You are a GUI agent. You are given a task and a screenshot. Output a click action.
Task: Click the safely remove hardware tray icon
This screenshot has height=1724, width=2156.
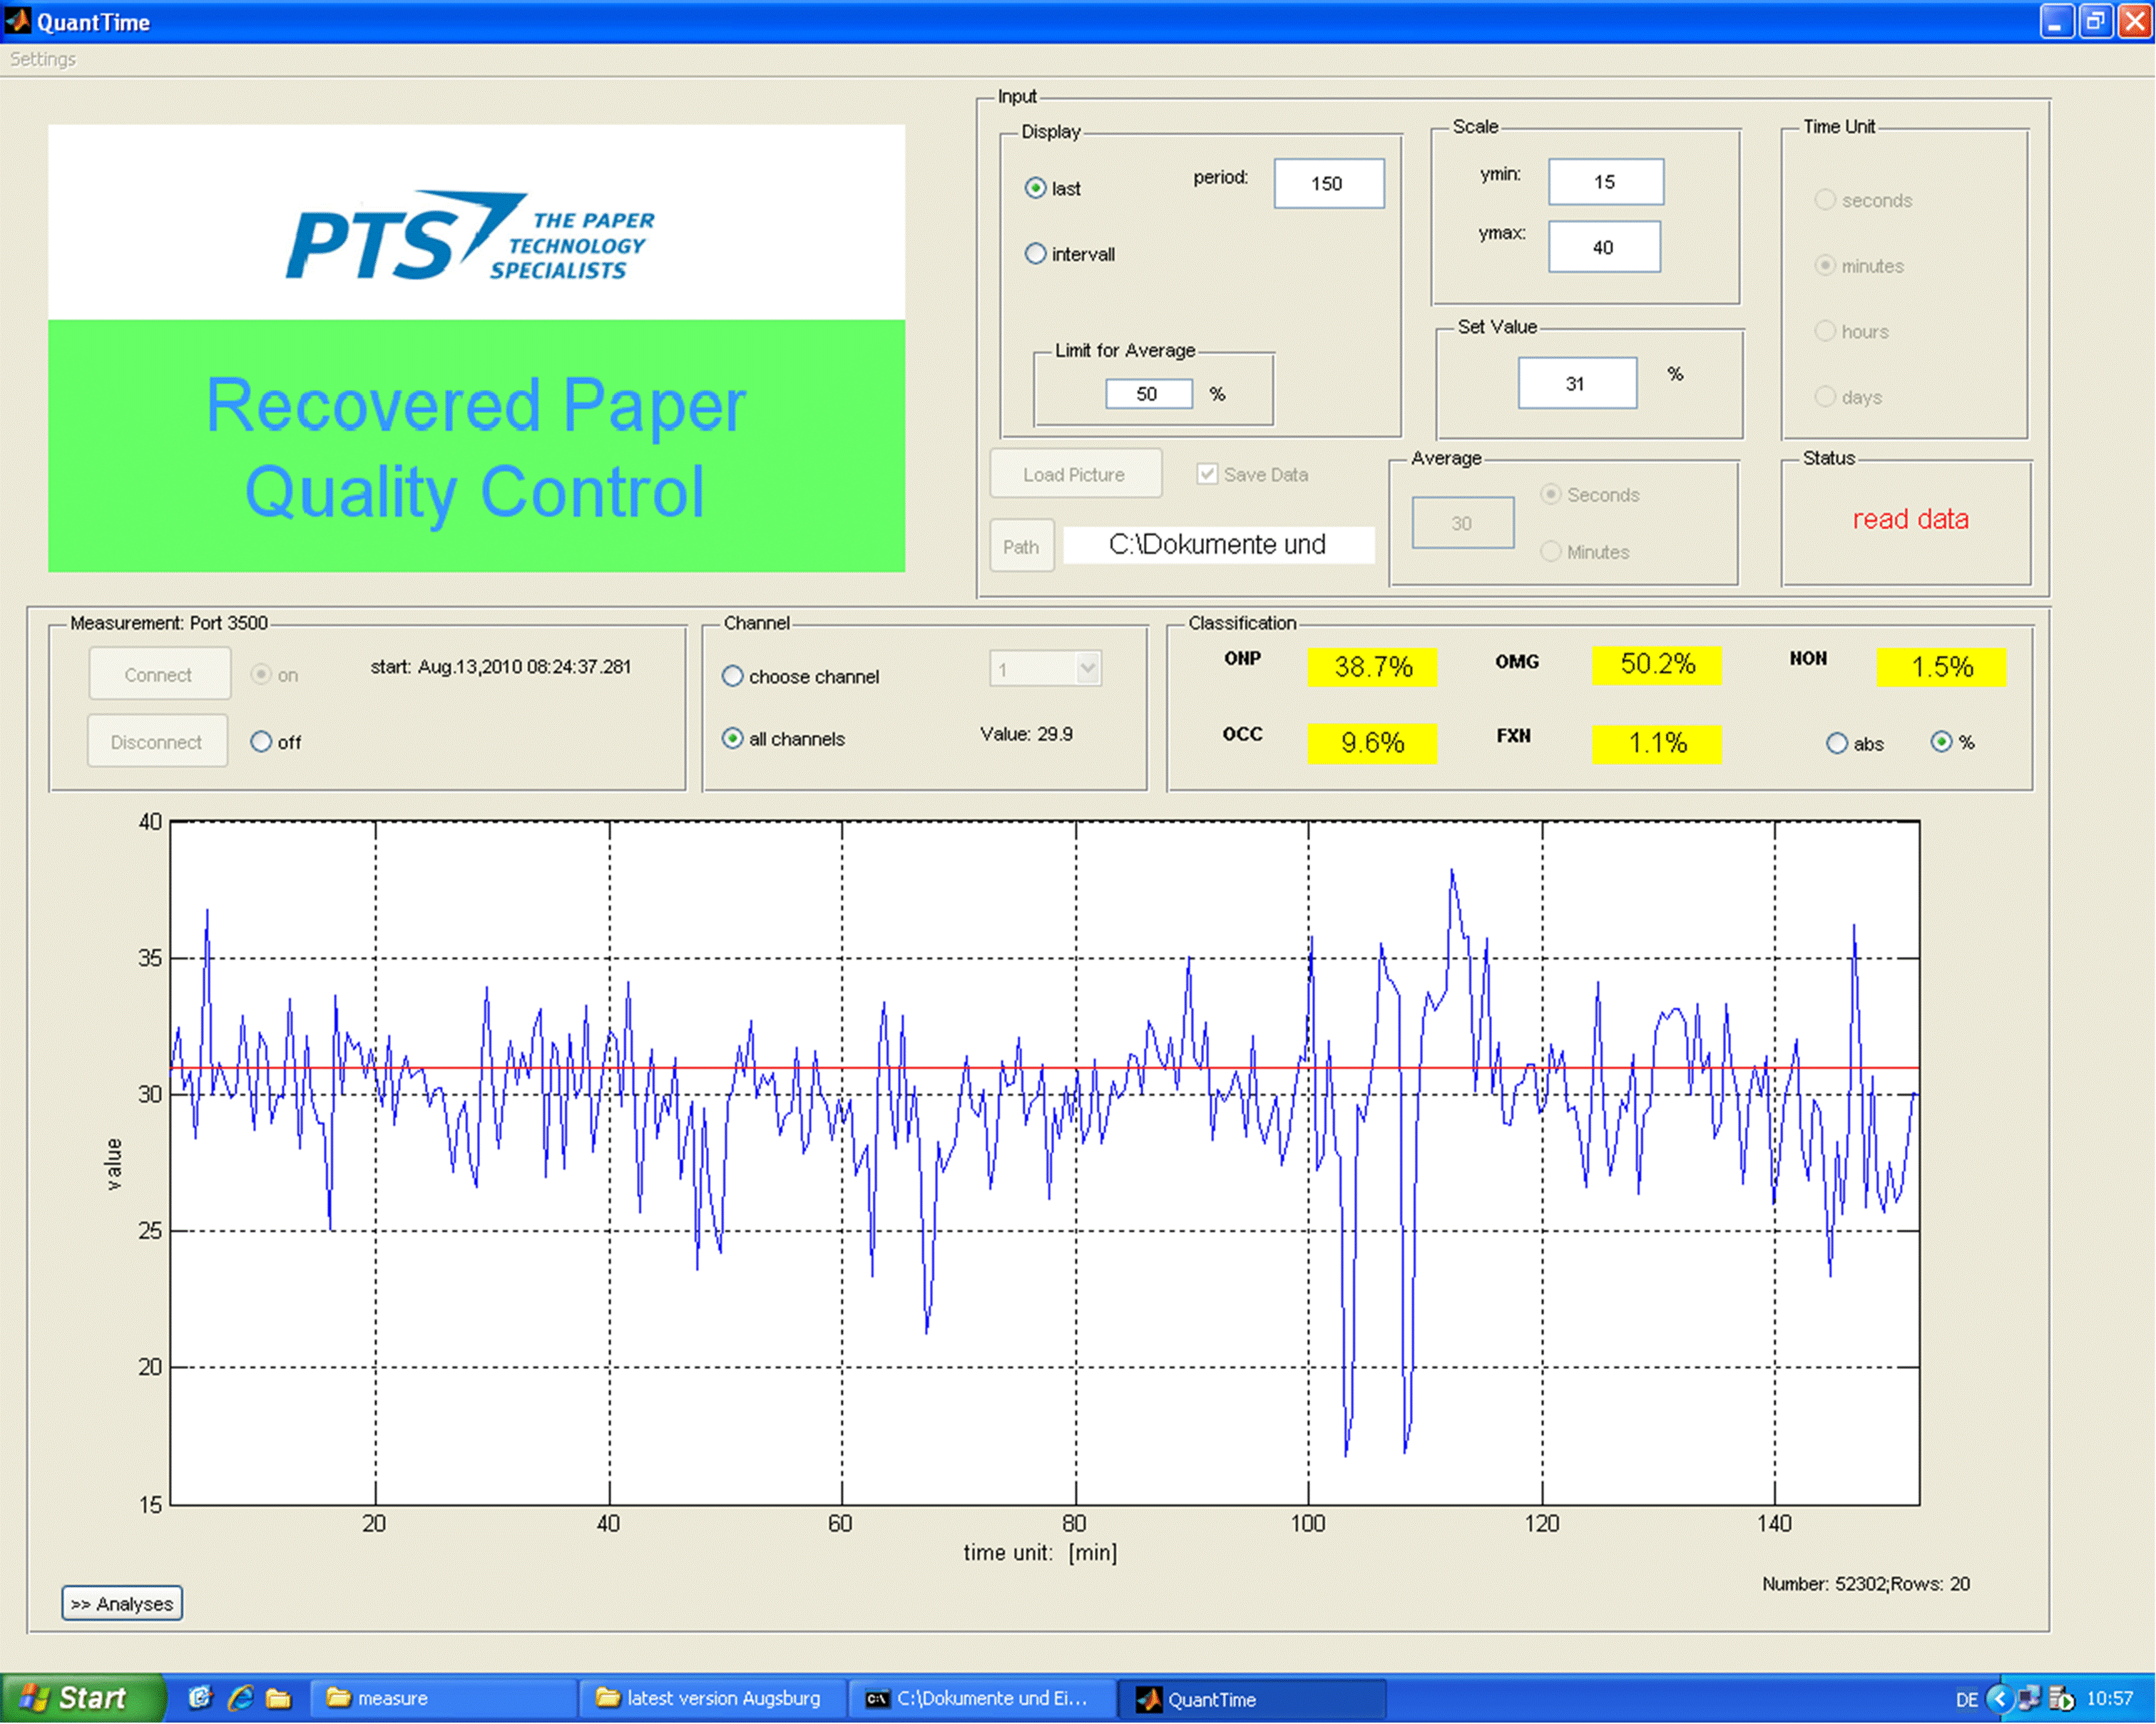pyautogui.click(x=2061, y=1698)
